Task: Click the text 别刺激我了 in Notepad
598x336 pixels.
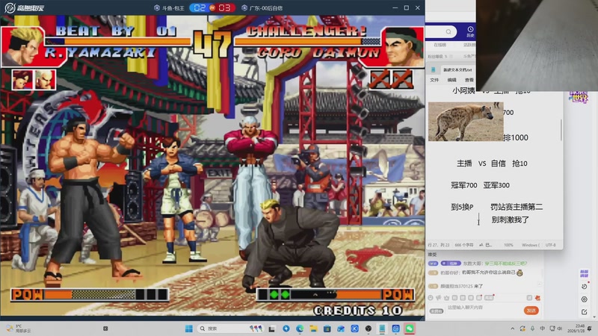Action: 510,220
